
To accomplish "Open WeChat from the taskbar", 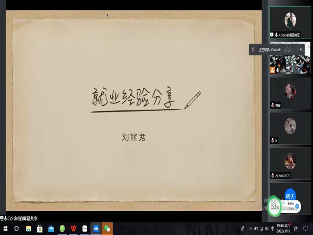I will (x=107, y=229).
